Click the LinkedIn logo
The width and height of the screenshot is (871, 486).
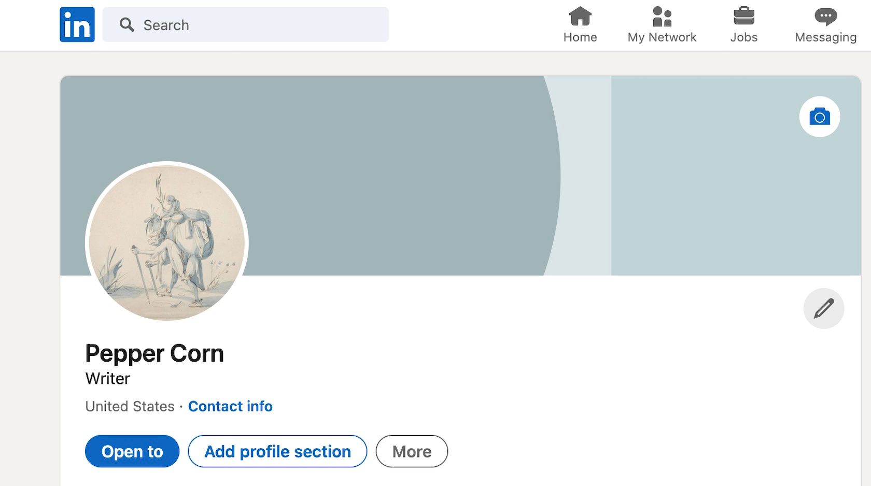point(77,24)
